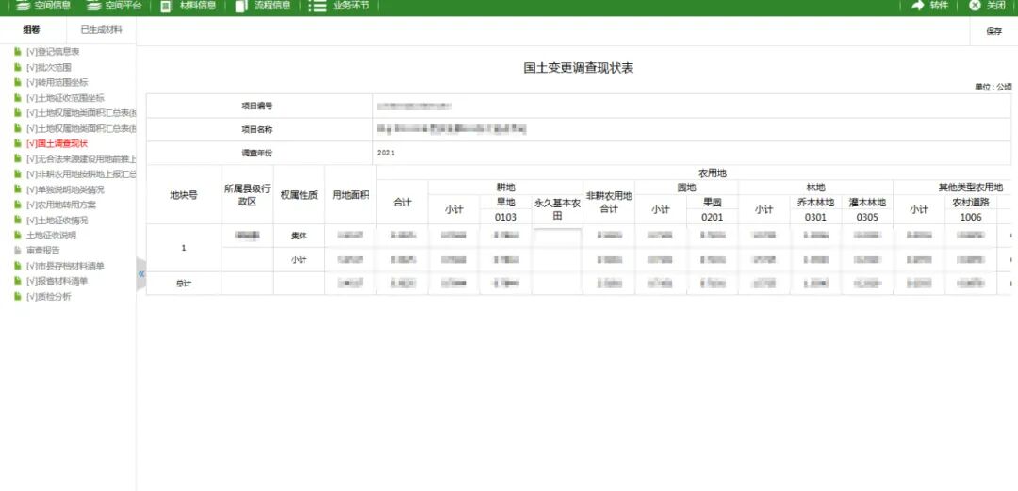
Task: Click the 转件 forward arrow button
Action: 930,6
